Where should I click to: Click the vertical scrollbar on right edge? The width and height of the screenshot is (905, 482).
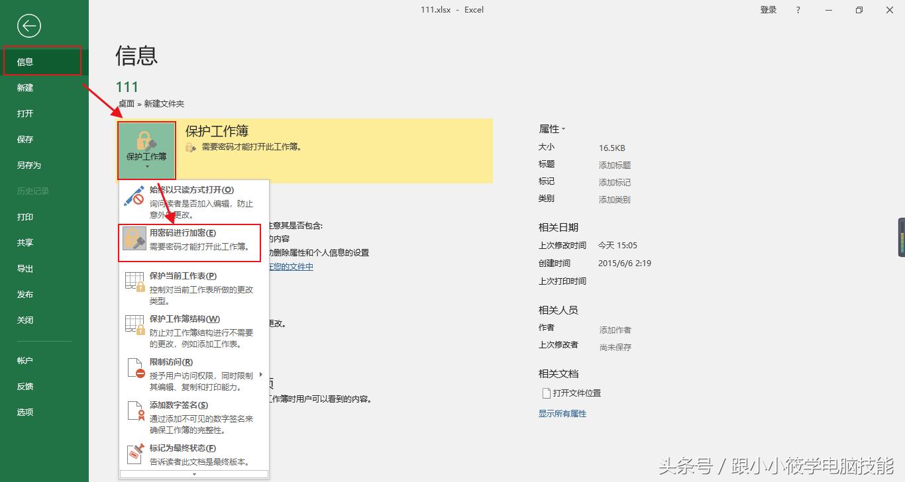pos(902,237)
